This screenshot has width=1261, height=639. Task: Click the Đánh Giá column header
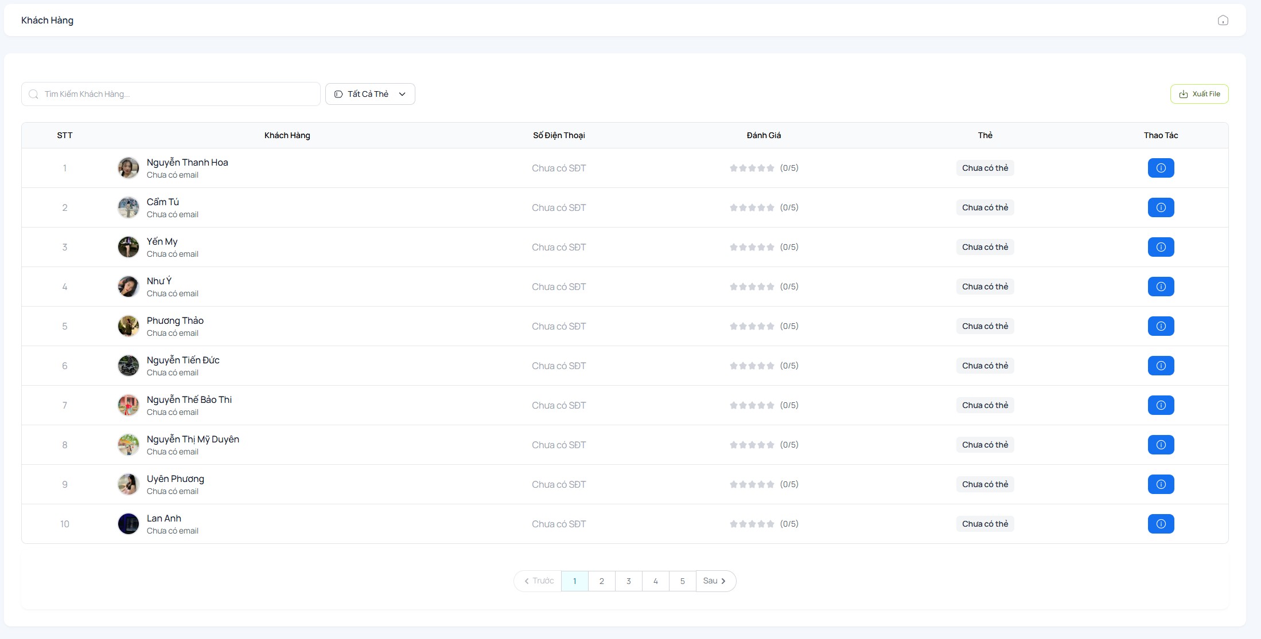pos(764,135)
